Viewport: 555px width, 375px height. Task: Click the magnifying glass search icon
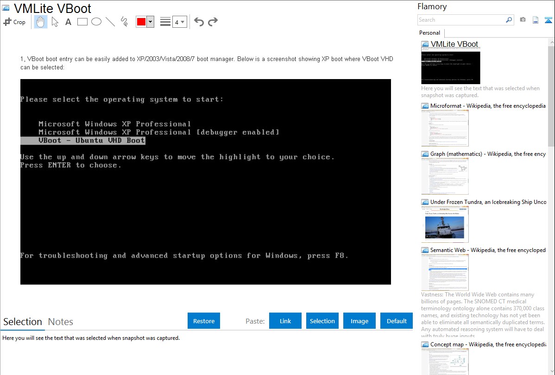pos(509,20)
